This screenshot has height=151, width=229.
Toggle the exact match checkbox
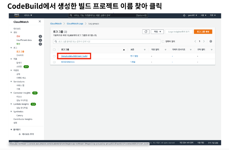(163, 42)
